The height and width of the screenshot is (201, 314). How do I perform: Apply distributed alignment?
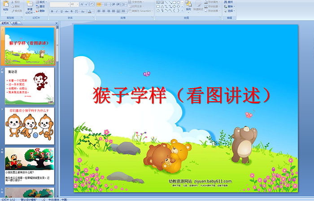pyautogui.click(x=118, y=11)
